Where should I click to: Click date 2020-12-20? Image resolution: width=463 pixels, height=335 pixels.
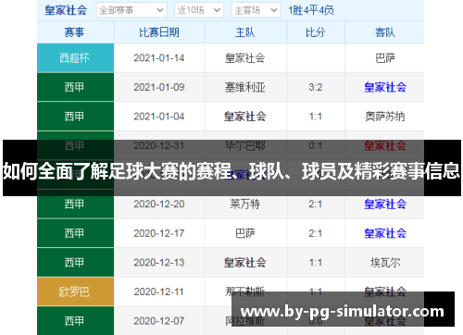click(x=159, y=204)
